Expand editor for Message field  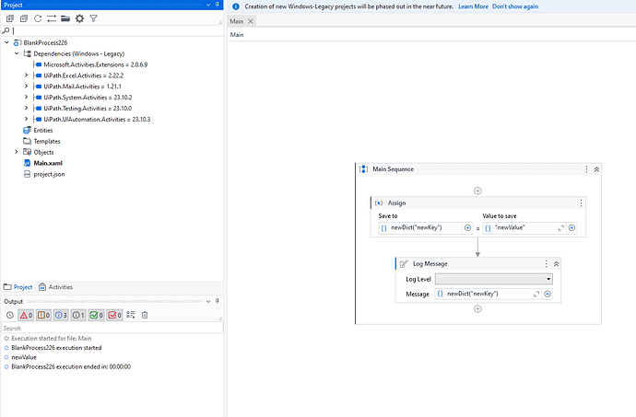[536, 295]
